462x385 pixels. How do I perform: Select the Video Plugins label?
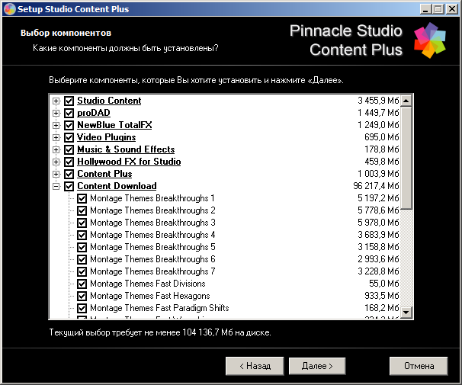(x=107, y=137)
